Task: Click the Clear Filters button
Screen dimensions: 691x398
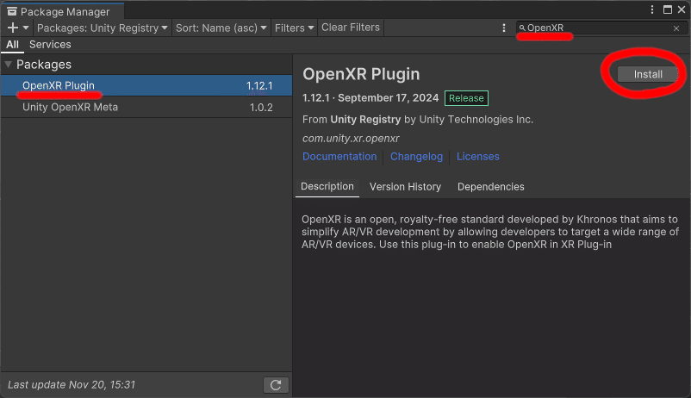Action: pos(351,28)
